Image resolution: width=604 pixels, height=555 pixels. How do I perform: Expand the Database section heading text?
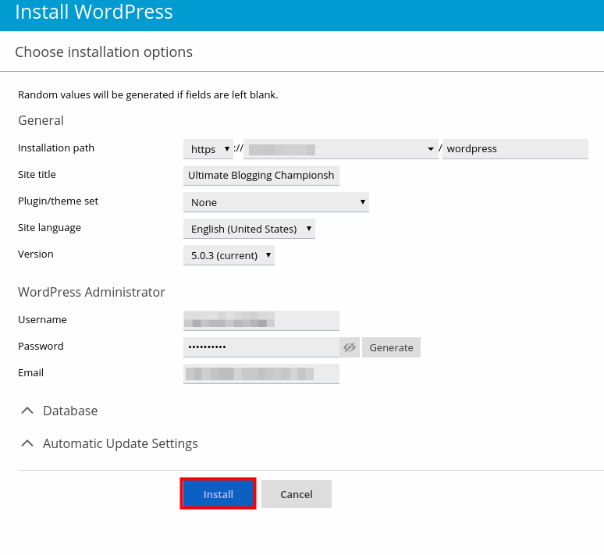[70, 411]
